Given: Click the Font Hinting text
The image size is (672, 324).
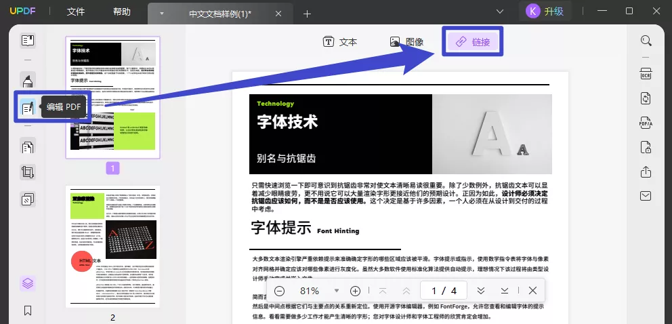Looking at the screenshot, I should click(338, 231).
